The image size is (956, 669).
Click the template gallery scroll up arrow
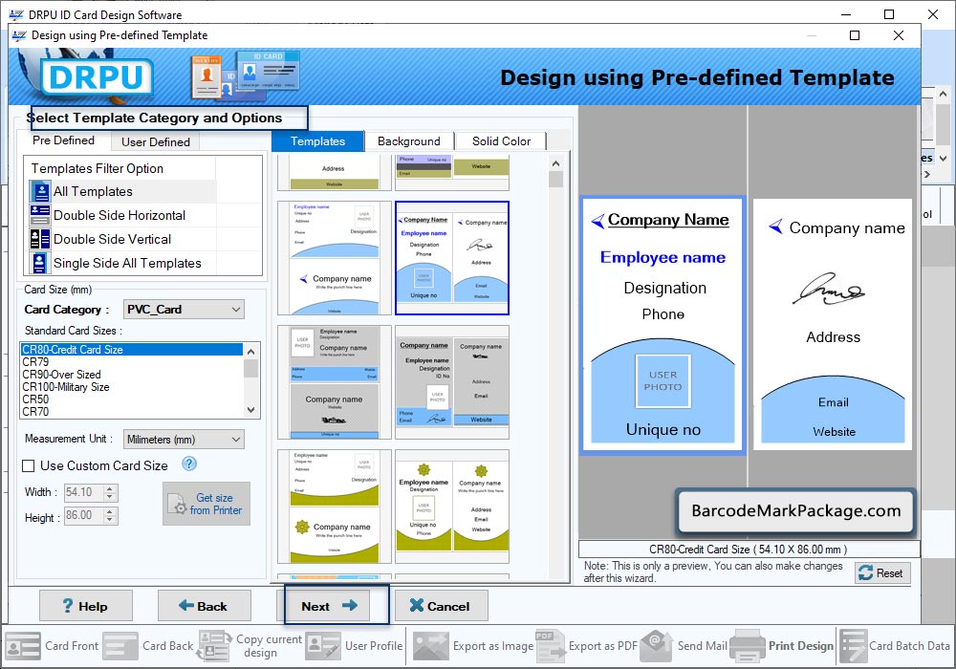(555, 163)
